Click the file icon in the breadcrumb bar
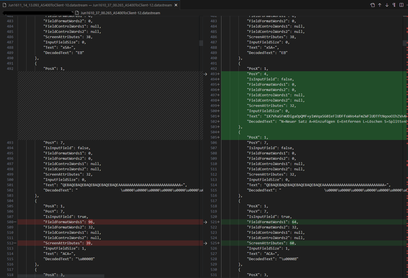 [77, 13]
